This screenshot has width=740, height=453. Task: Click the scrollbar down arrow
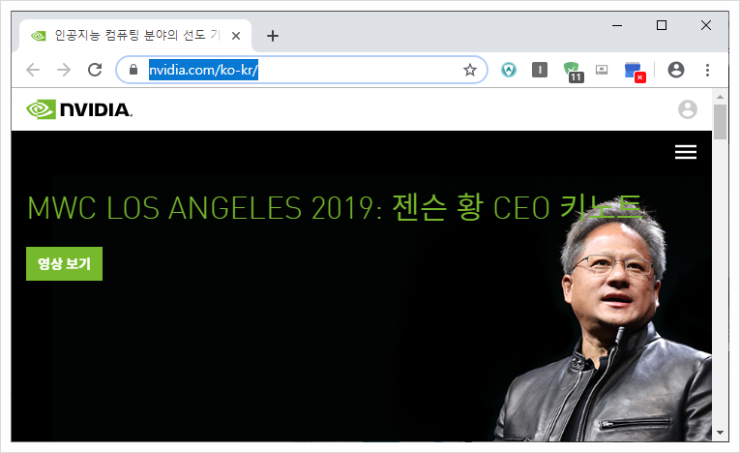point(720,433)
